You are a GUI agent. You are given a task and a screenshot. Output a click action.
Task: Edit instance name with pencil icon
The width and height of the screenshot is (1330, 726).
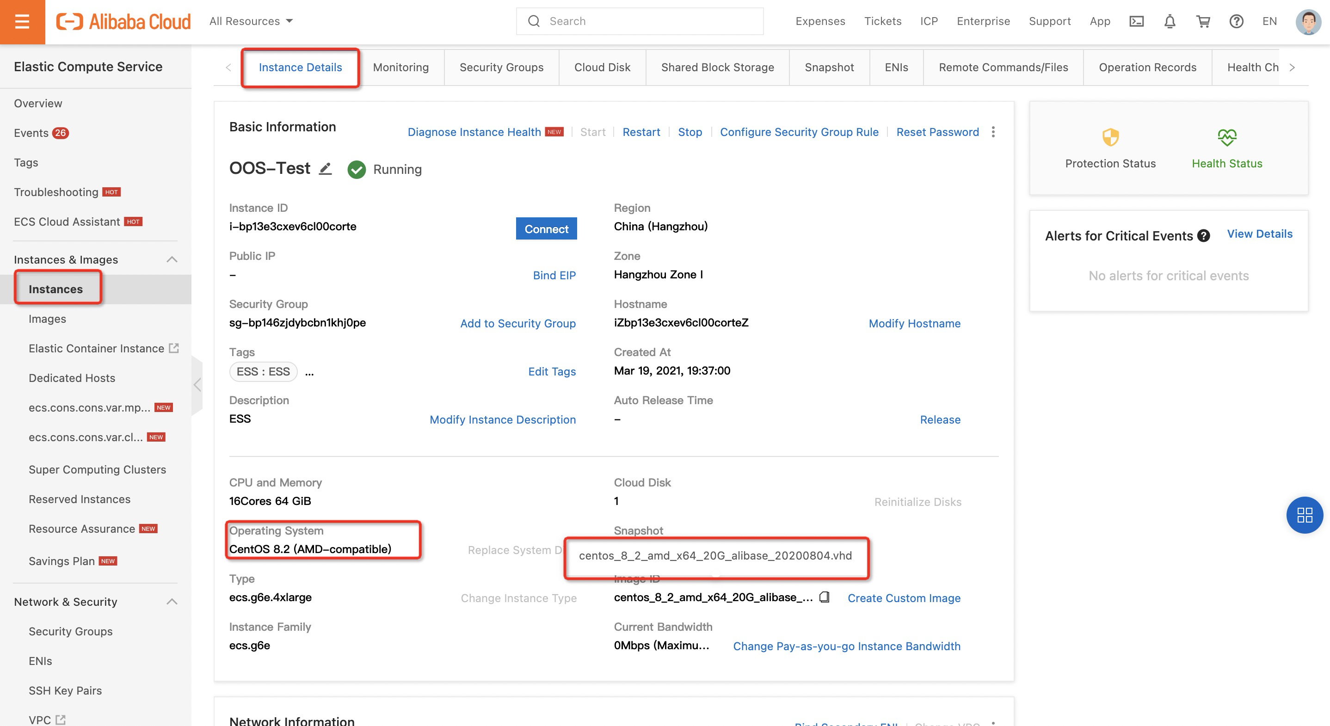click(325, 169)
